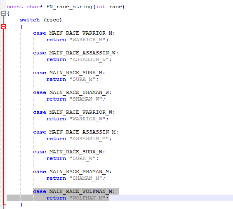233x209 pixels.
Task: Click the case MAIN_RACE_WARRIOR_M label
Action: (74, 33)
